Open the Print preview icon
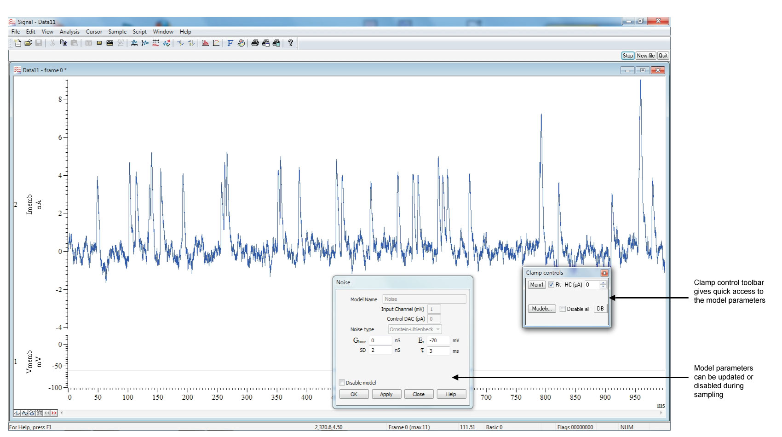The width and height of the screenshot is (782, 437). (267, 43)
